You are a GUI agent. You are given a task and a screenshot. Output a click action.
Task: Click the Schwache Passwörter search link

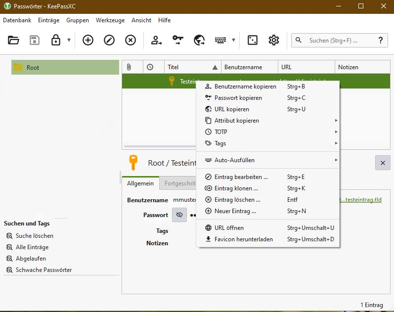[44, 270]
